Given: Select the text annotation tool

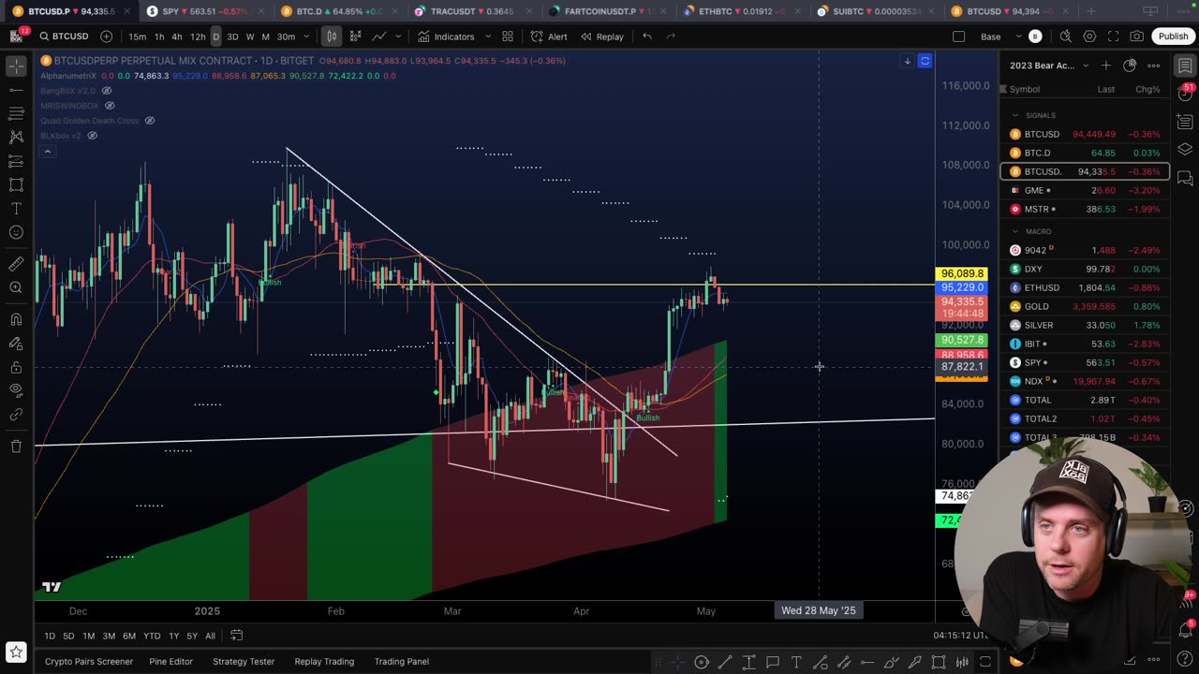Looking at the screenshot, I should pos(16,208).
